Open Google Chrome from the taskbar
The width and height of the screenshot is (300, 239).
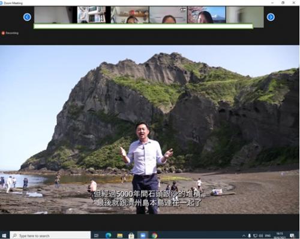(x=154, y=235)
